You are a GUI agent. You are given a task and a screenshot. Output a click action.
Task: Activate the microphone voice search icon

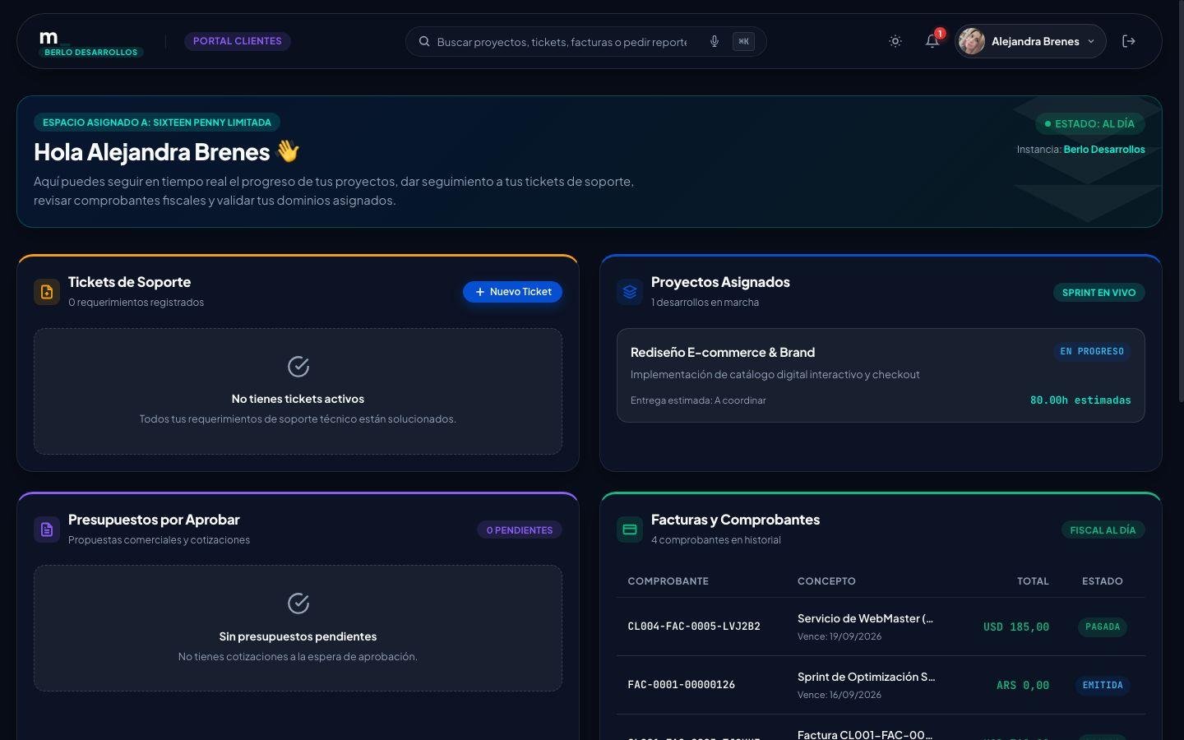click(x=715, y=41)
